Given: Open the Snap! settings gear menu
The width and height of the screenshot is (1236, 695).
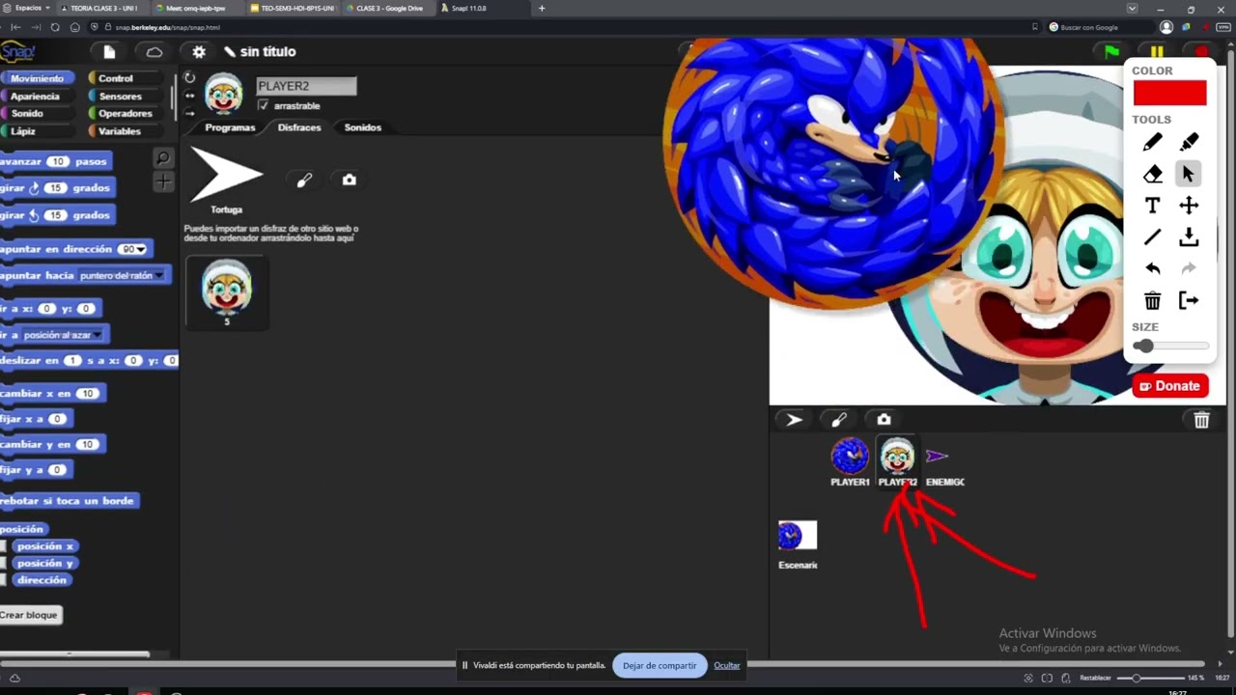Looking at the screenshot, I should click(x=199, y=52).
